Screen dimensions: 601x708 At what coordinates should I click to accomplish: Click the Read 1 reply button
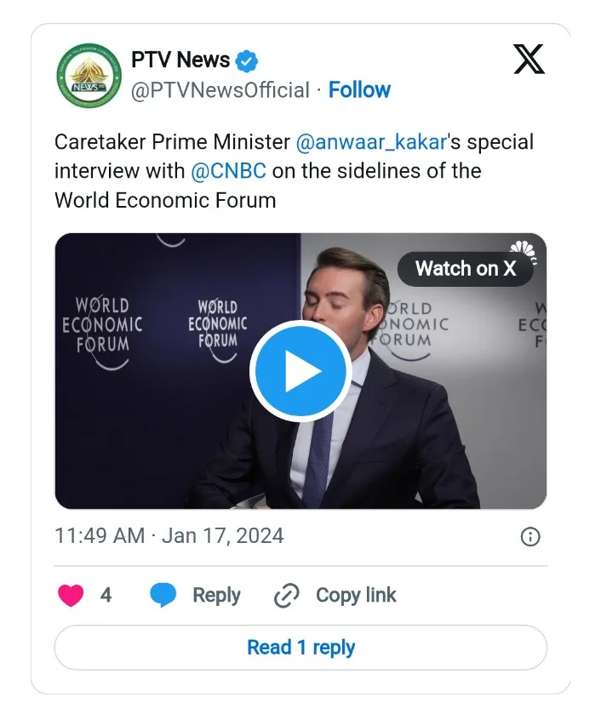(300, 648)
